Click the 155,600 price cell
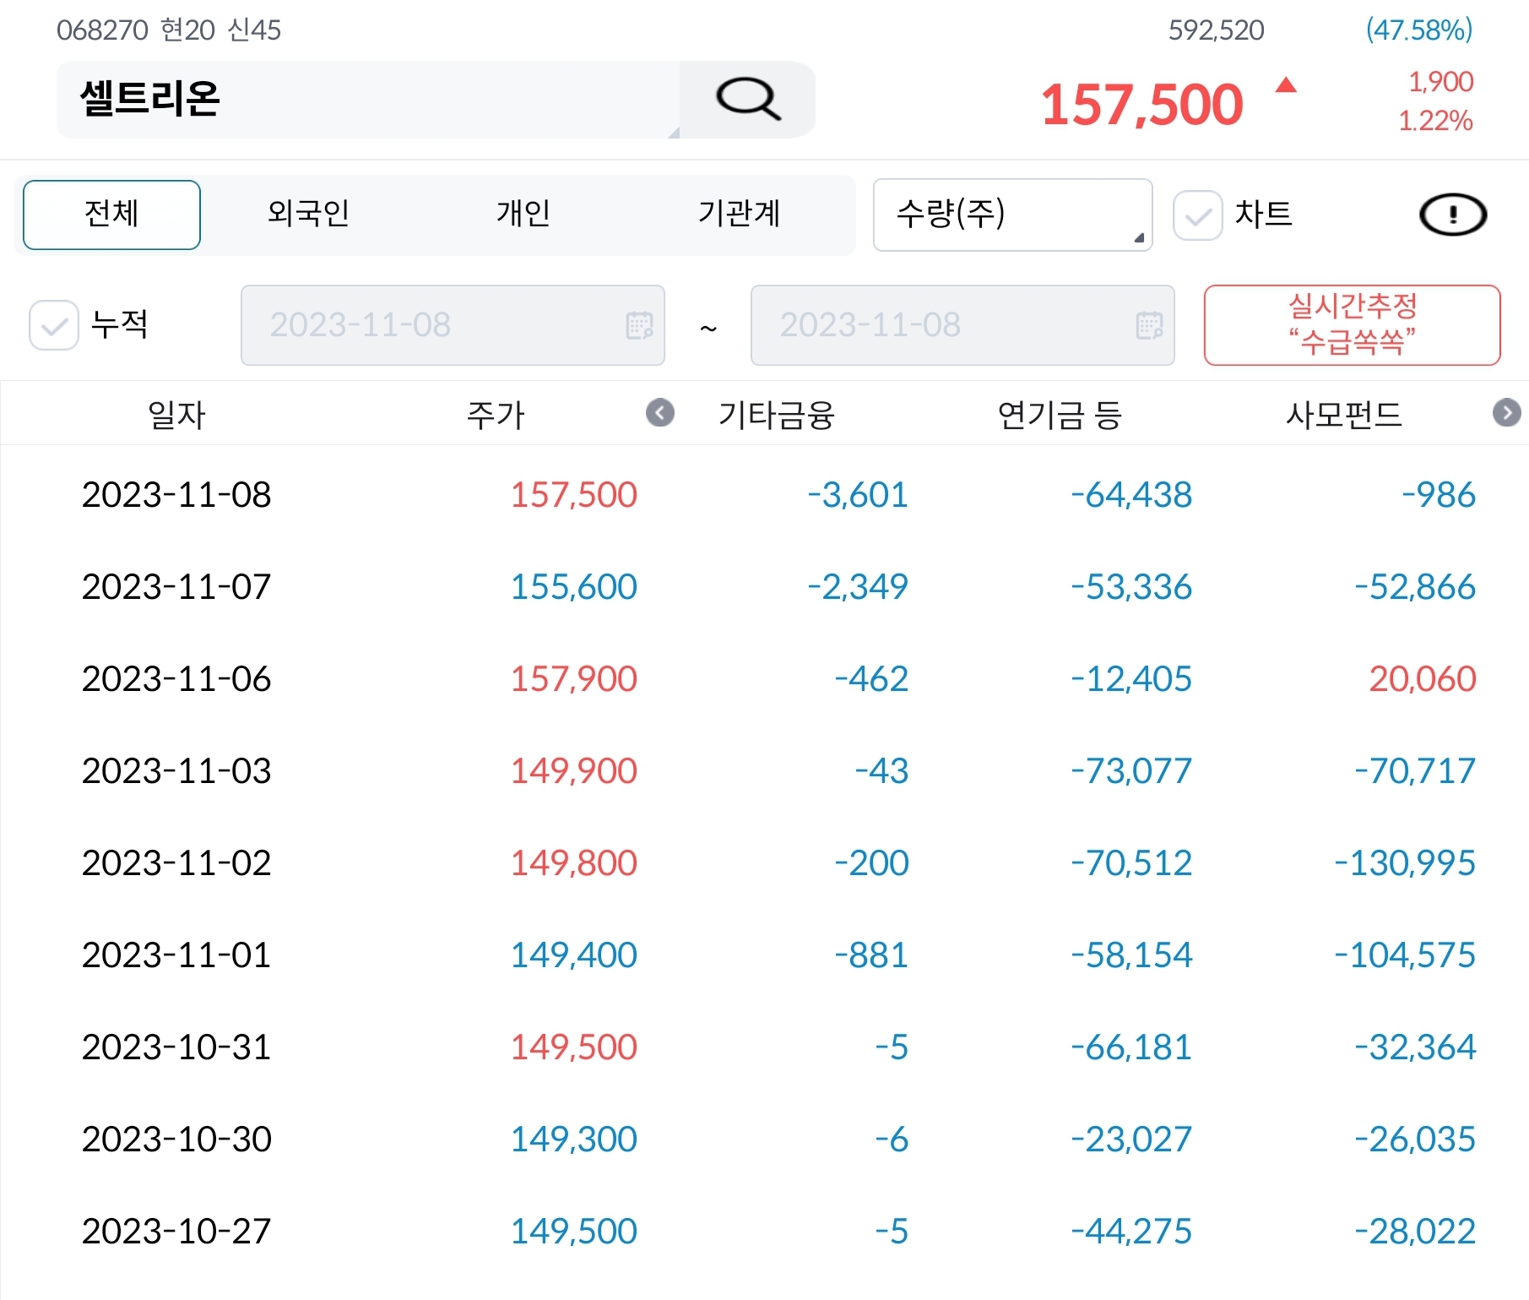This screenshot has width=1529, height=1300. coord(574,587)
